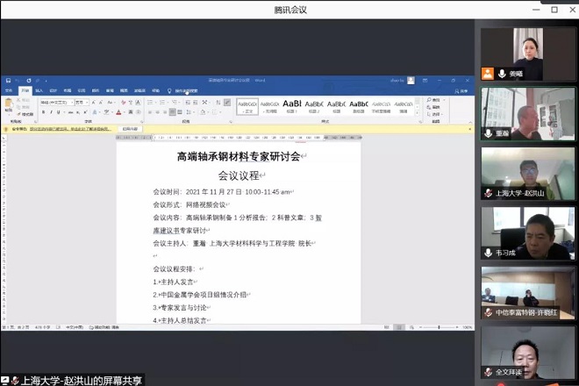
Task: Open the font size dropdown
Action: click(87, 102)
